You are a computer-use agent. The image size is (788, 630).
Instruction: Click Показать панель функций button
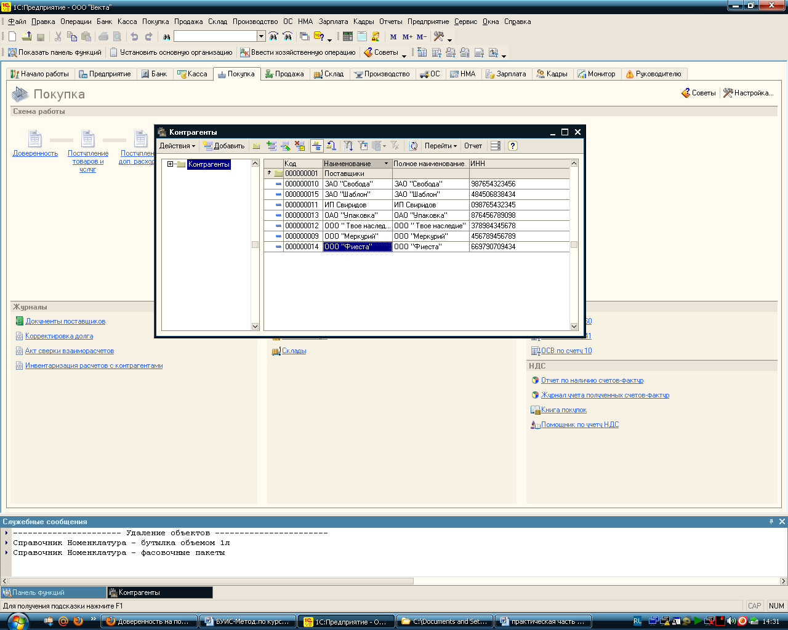tap(54, 52)
